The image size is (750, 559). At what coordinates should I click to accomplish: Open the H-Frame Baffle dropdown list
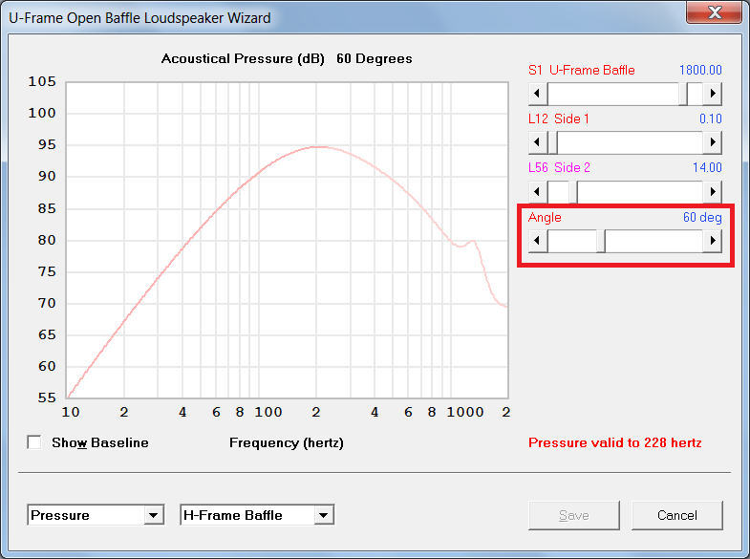(x=324, y=515)
